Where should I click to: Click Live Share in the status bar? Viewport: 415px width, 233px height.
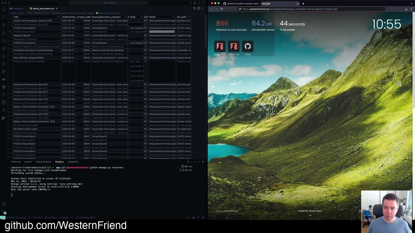click(51, 217)
